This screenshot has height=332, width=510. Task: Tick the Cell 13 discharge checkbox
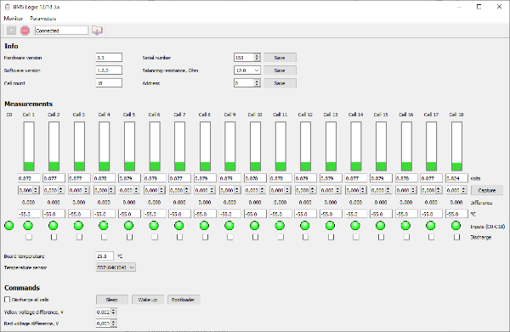331,237
